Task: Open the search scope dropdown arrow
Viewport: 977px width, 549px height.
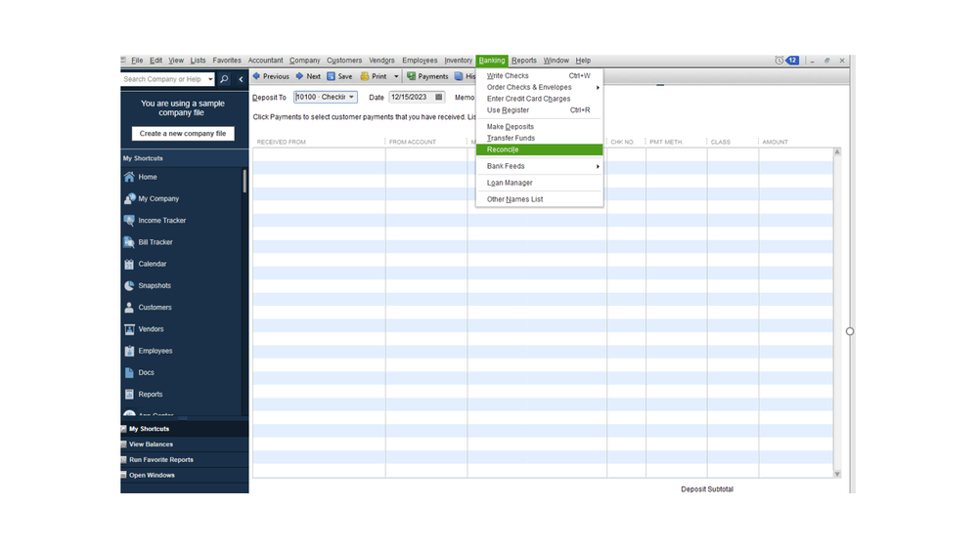Action: pos(210,79)
